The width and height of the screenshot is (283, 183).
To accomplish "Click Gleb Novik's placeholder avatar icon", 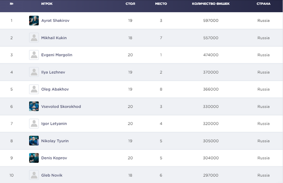I will pyautogui.click(x=34, y=175).
